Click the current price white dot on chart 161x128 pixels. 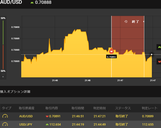coord(152,54)
